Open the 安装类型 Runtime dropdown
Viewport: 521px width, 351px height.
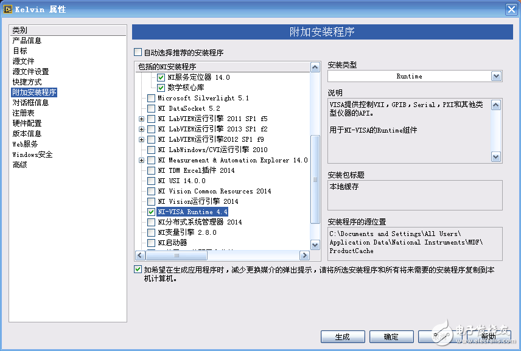tap(496, 76)
